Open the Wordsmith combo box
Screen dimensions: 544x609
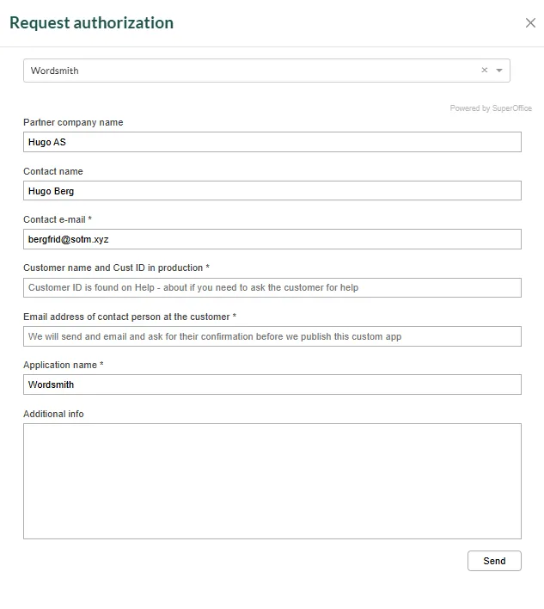click(x=249, y=71)
